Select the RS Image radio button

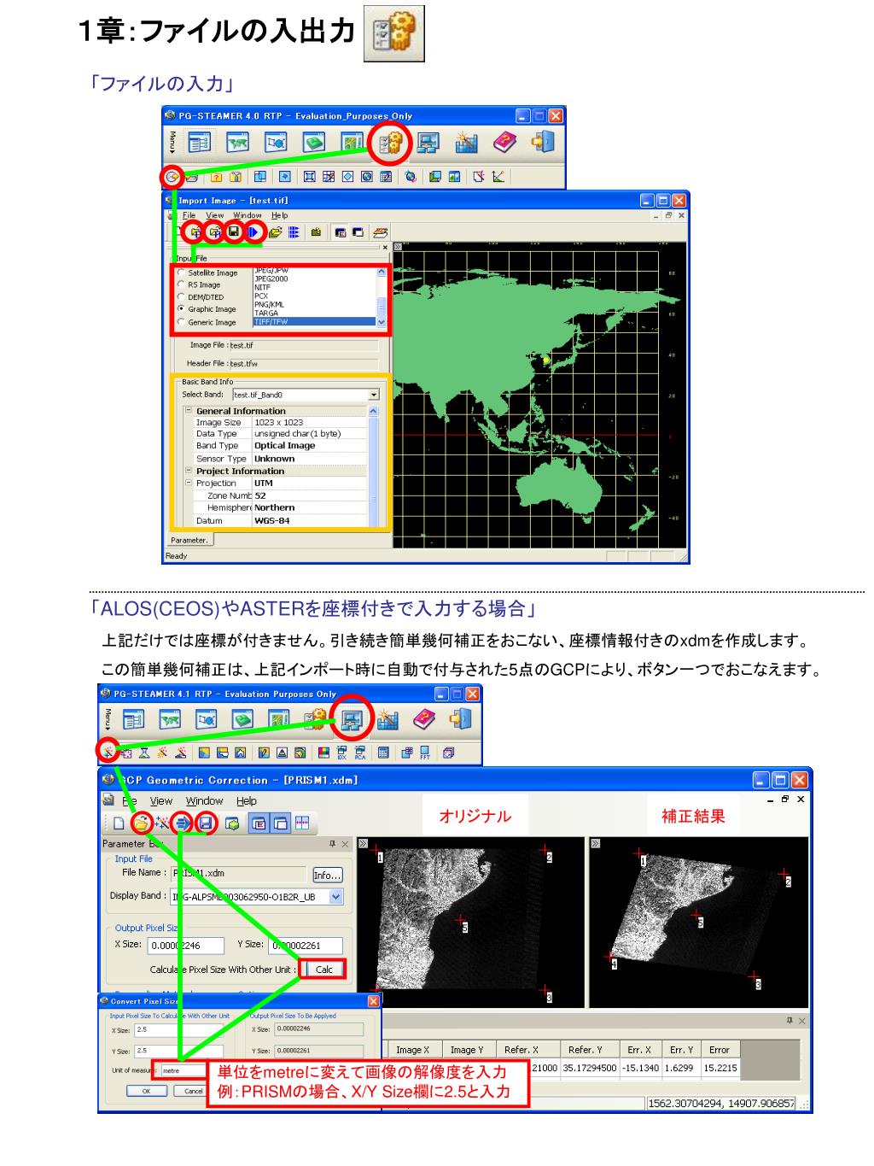pyautogui.click(x=181, y=285)
